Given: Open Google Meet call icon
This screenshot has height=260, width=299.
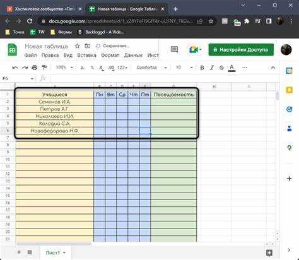Looking at the screenshot, I should click(x=195, y=50).
